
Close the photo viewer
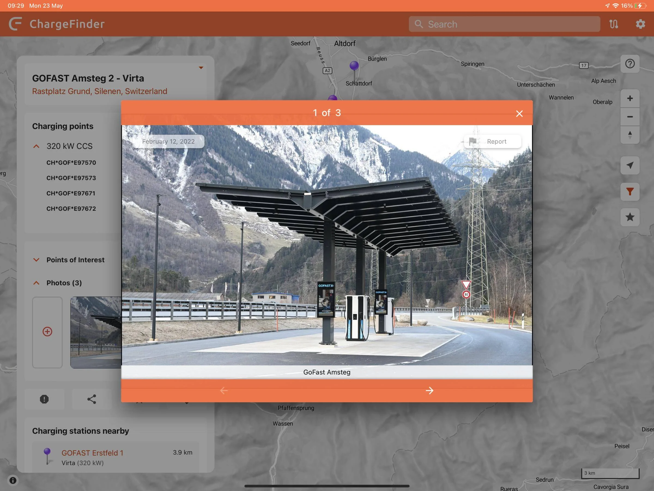coord(519,114)
